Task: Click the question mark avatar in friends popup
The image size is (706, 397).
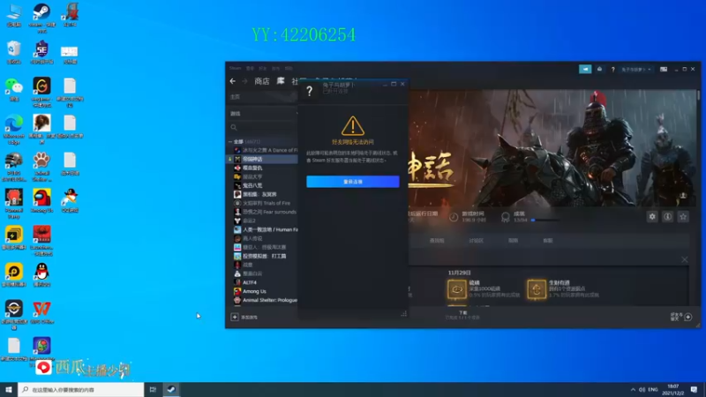Action: 310,91
